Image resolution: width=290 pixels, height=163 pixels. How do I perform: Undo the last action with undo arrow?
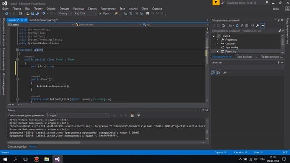tap(43, 14)
